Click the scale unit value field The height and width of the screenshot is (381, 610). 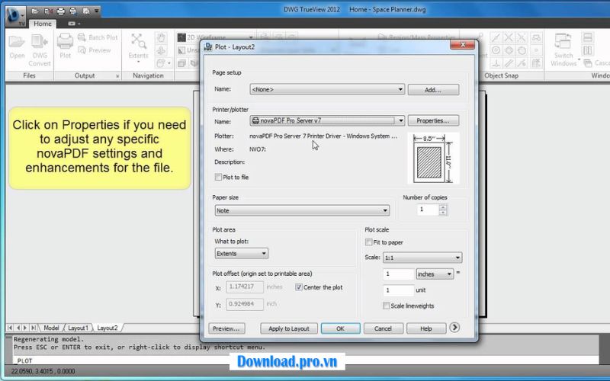398,290
